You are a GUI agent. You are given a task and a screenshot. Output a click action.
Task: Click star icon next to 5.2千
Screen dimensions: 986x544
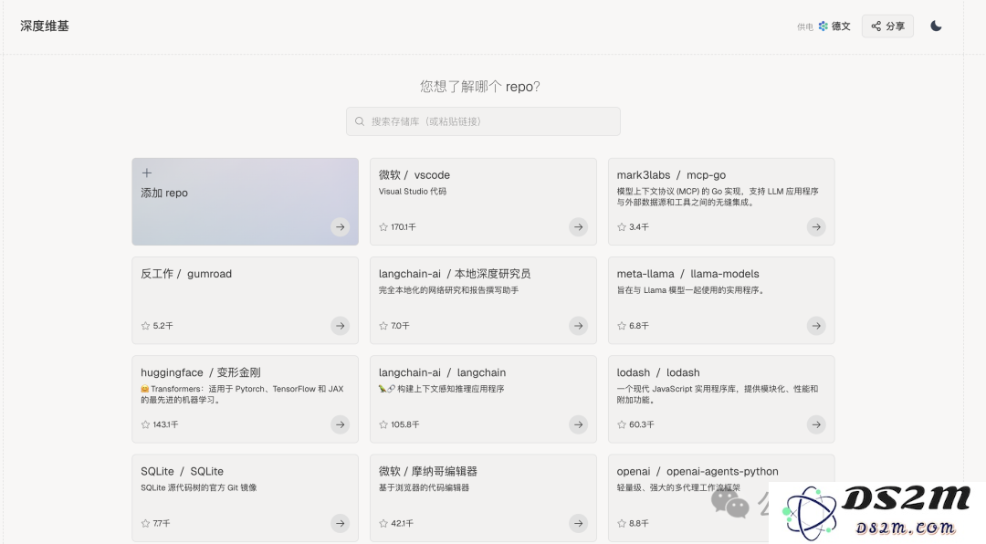point(145,326)
